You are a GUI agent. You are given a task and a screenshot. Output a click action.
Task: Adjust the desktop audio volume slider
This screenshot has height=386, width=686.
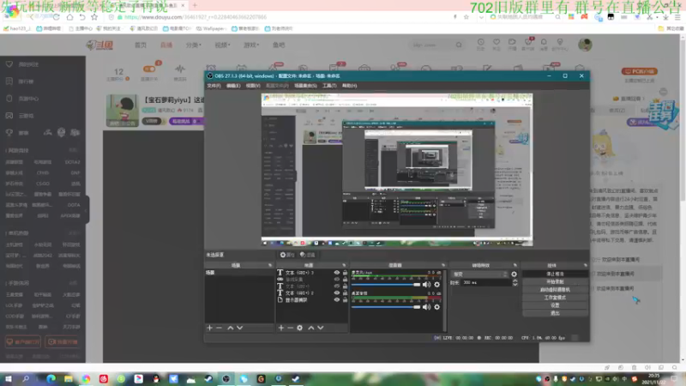click(x=386, y=307)
